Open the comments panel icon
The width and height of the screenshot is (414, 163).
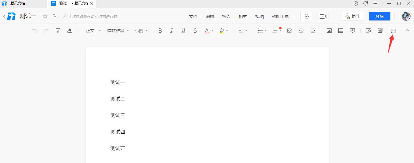[x=393, y=31]
